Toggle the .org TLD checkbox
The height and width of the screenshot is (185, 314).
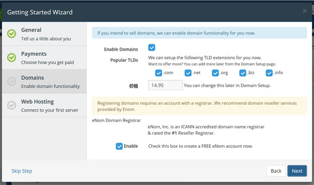point(215,73)
